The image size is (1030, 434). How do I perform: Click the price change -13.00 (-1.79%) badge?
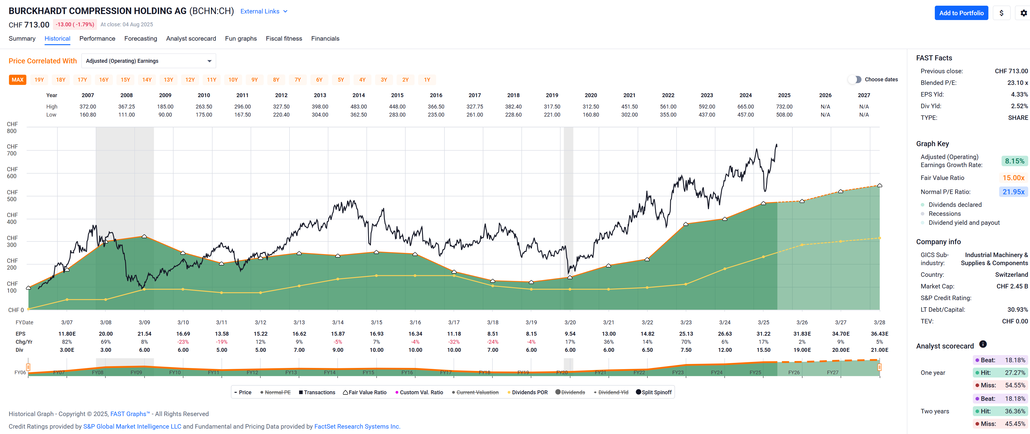pos(75,24)
